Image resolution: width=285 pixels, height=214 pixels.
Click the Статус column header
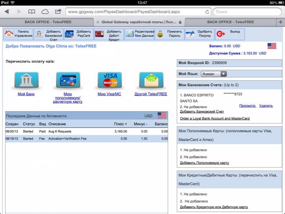(x=29, y=124)
